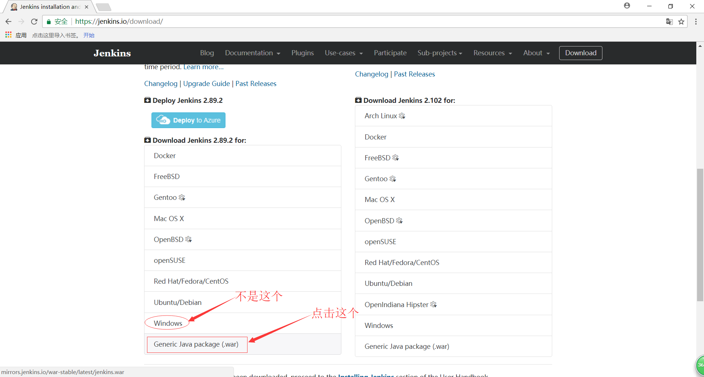The height and width of the screenshot is (377, 704).
Task: Open LTS Past Releases link
Action: click(256, 84)
